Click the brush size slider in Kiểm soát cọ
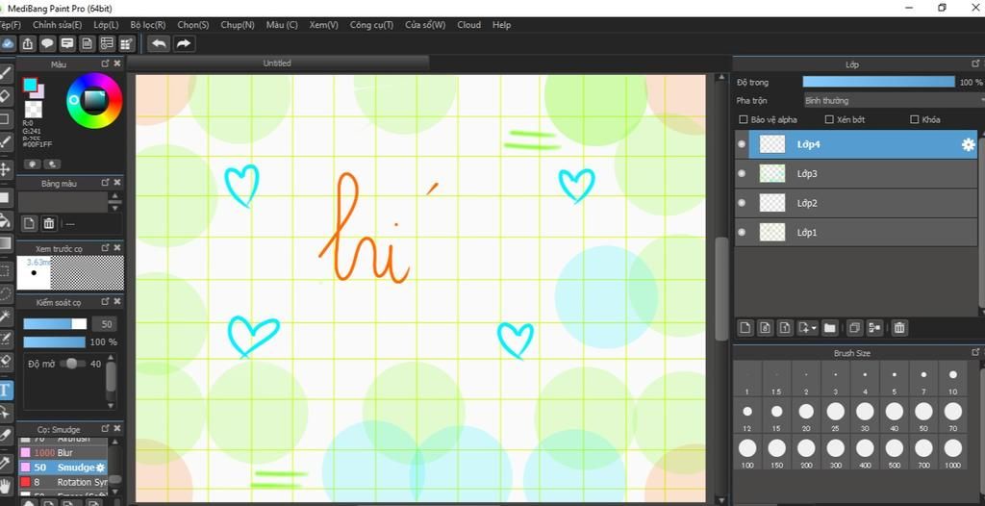985x506 pixels. [55, 324]
